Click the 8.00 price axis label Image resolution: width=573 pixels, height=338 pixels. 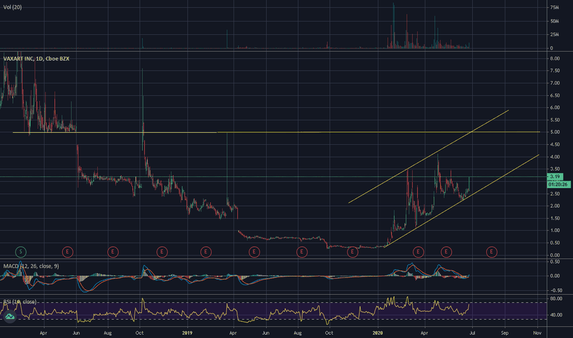[x=555, y=58]
